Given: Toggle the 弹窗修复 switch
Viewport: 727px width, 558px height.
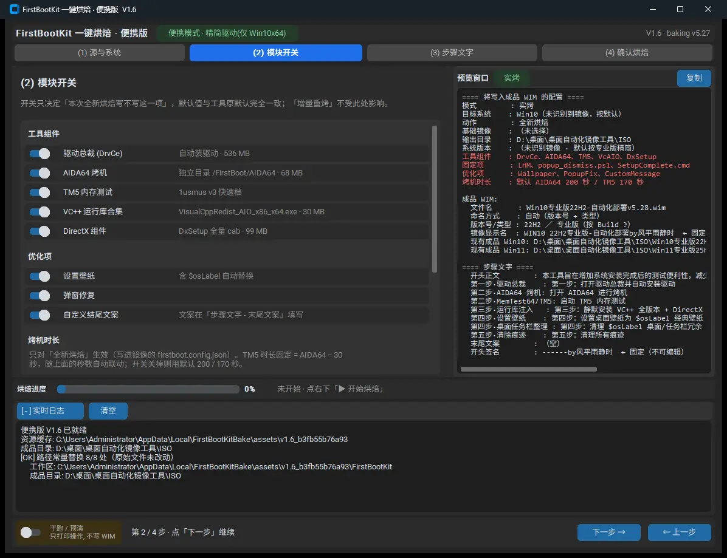Looking at the screenshot, I should tap(40, 296).
